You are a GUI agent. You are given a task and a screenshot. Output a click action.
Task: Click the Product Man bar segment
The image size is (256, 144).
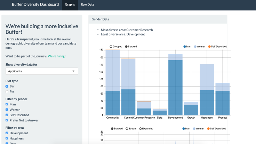point(223,103)
